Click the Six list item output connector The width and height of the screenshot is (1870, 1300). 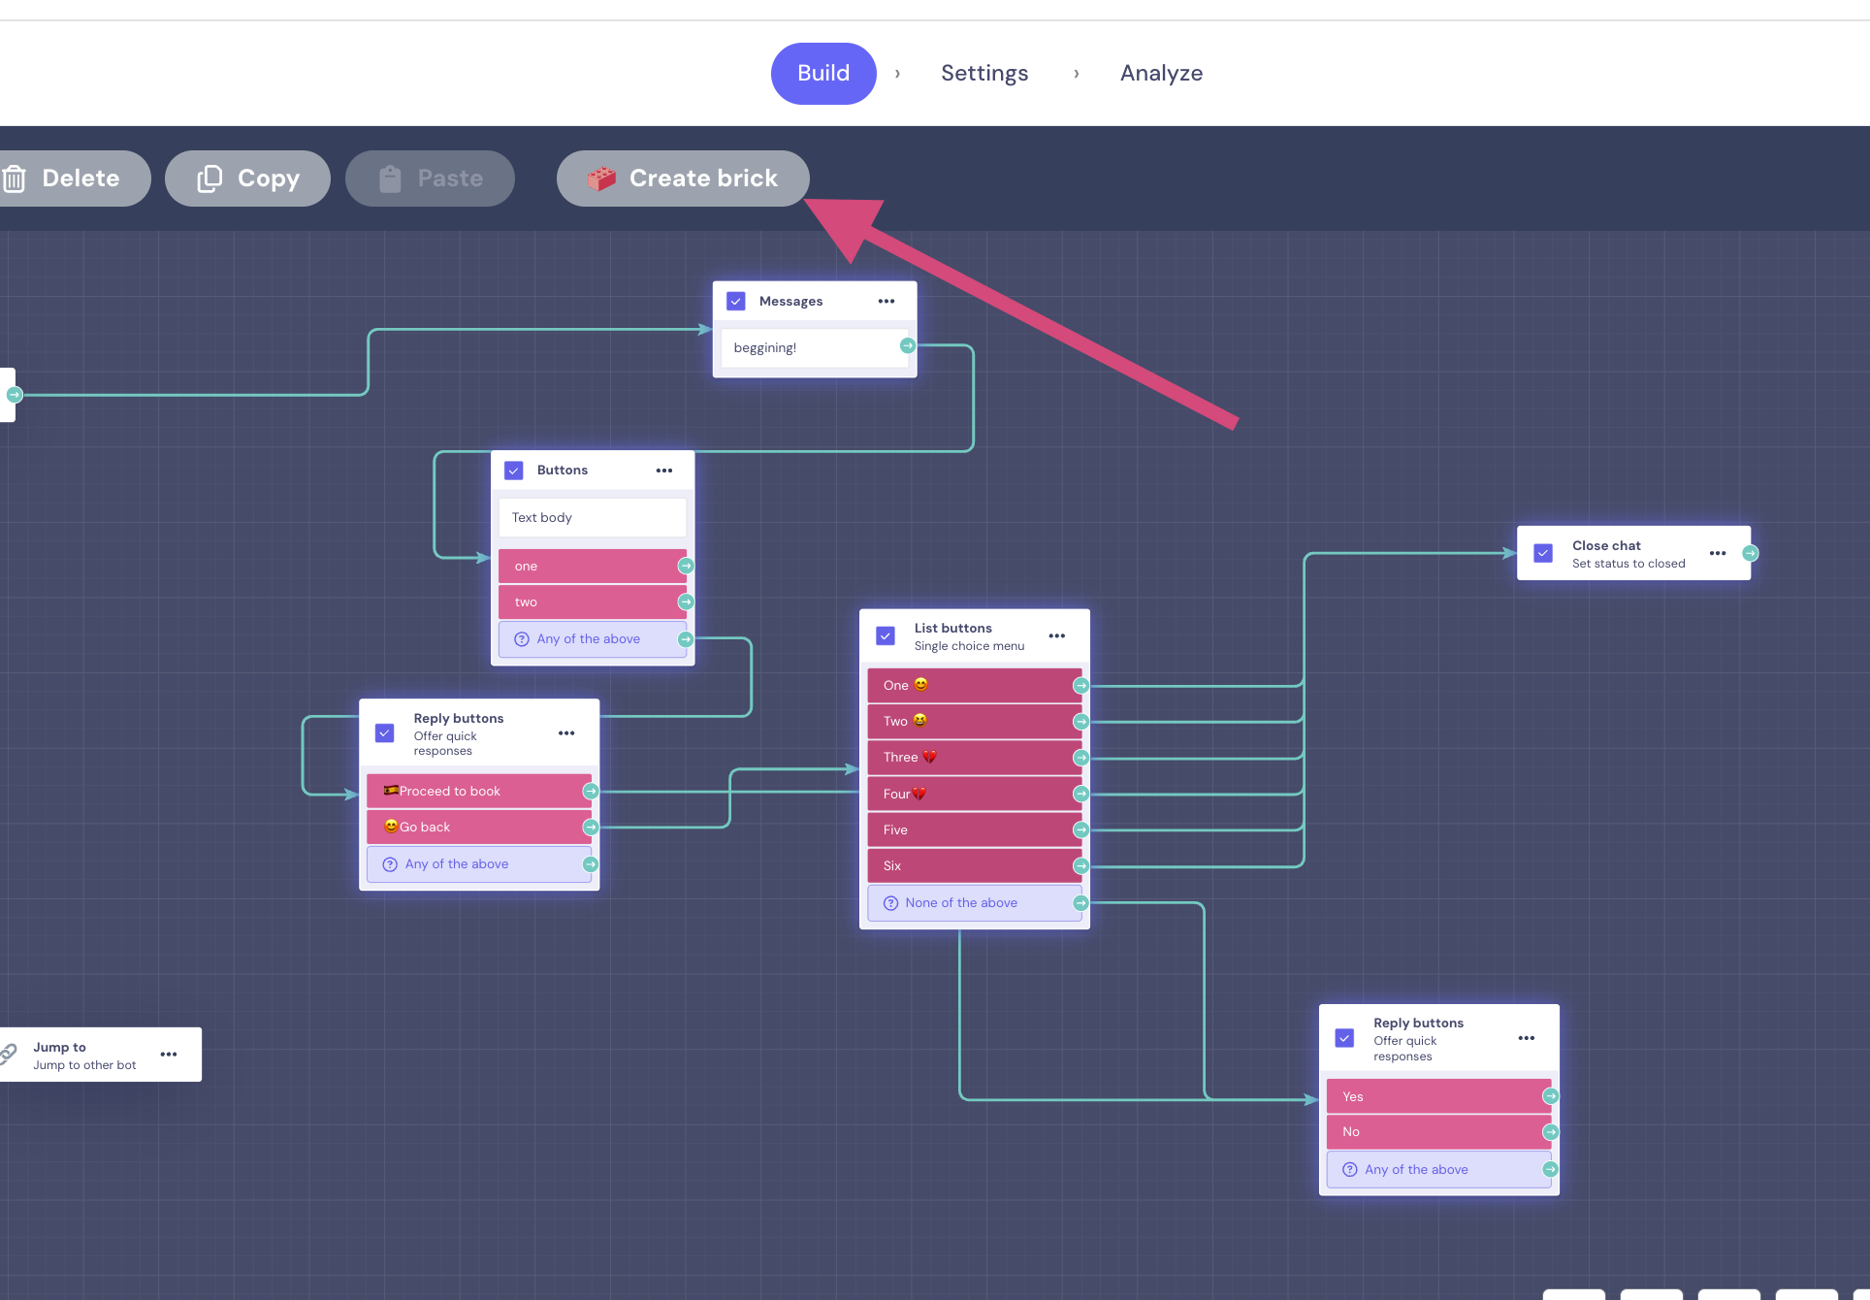click(x=1081, y=866)
